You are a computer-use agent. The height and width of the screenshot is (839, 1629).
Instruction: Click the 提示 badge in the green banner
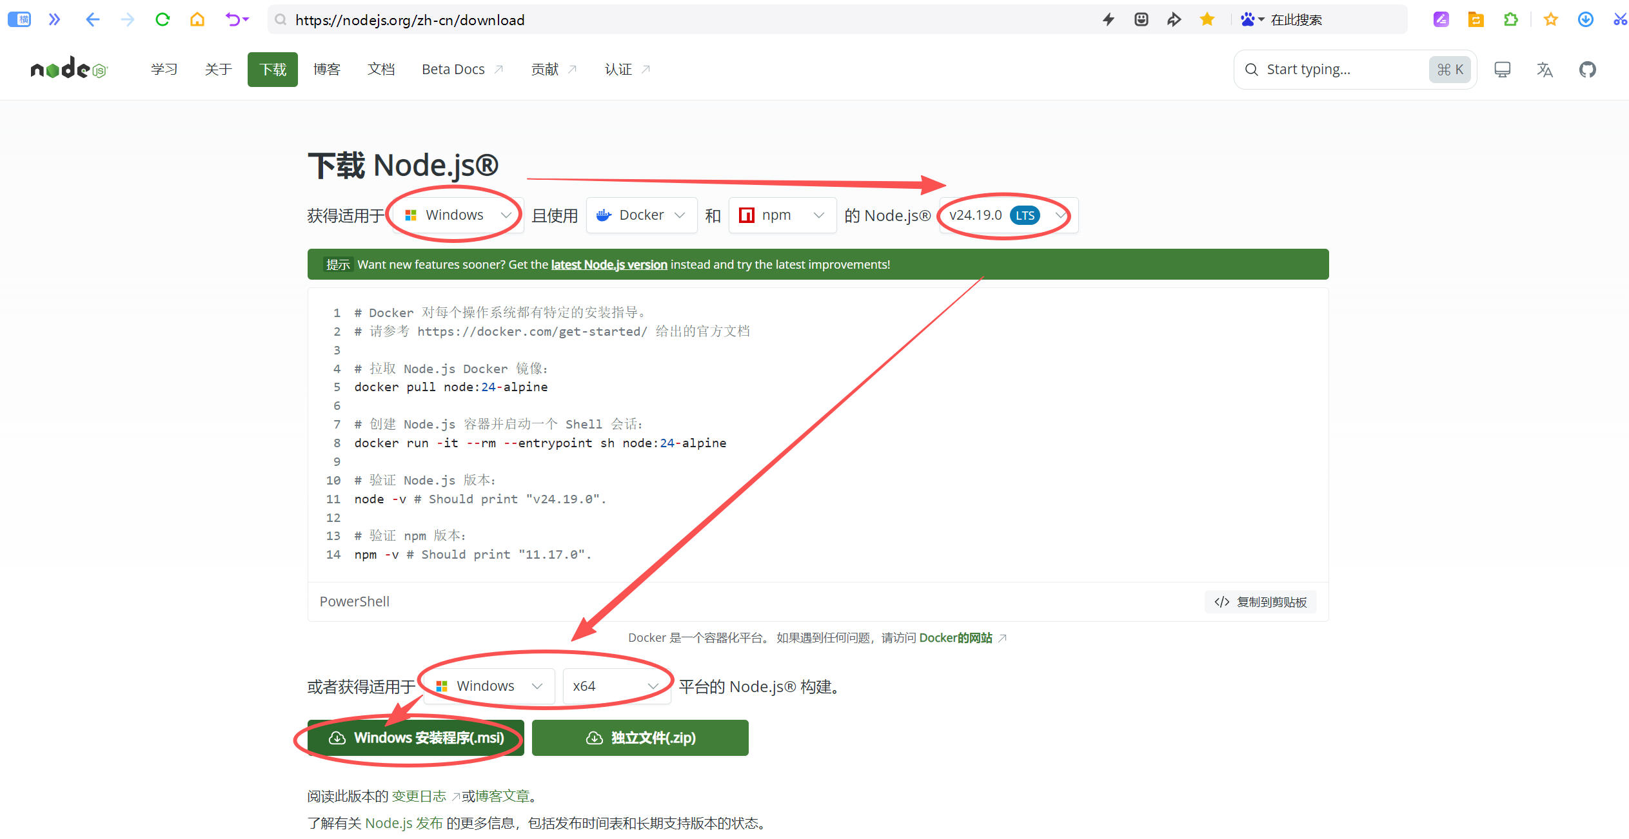click(338, 265)
